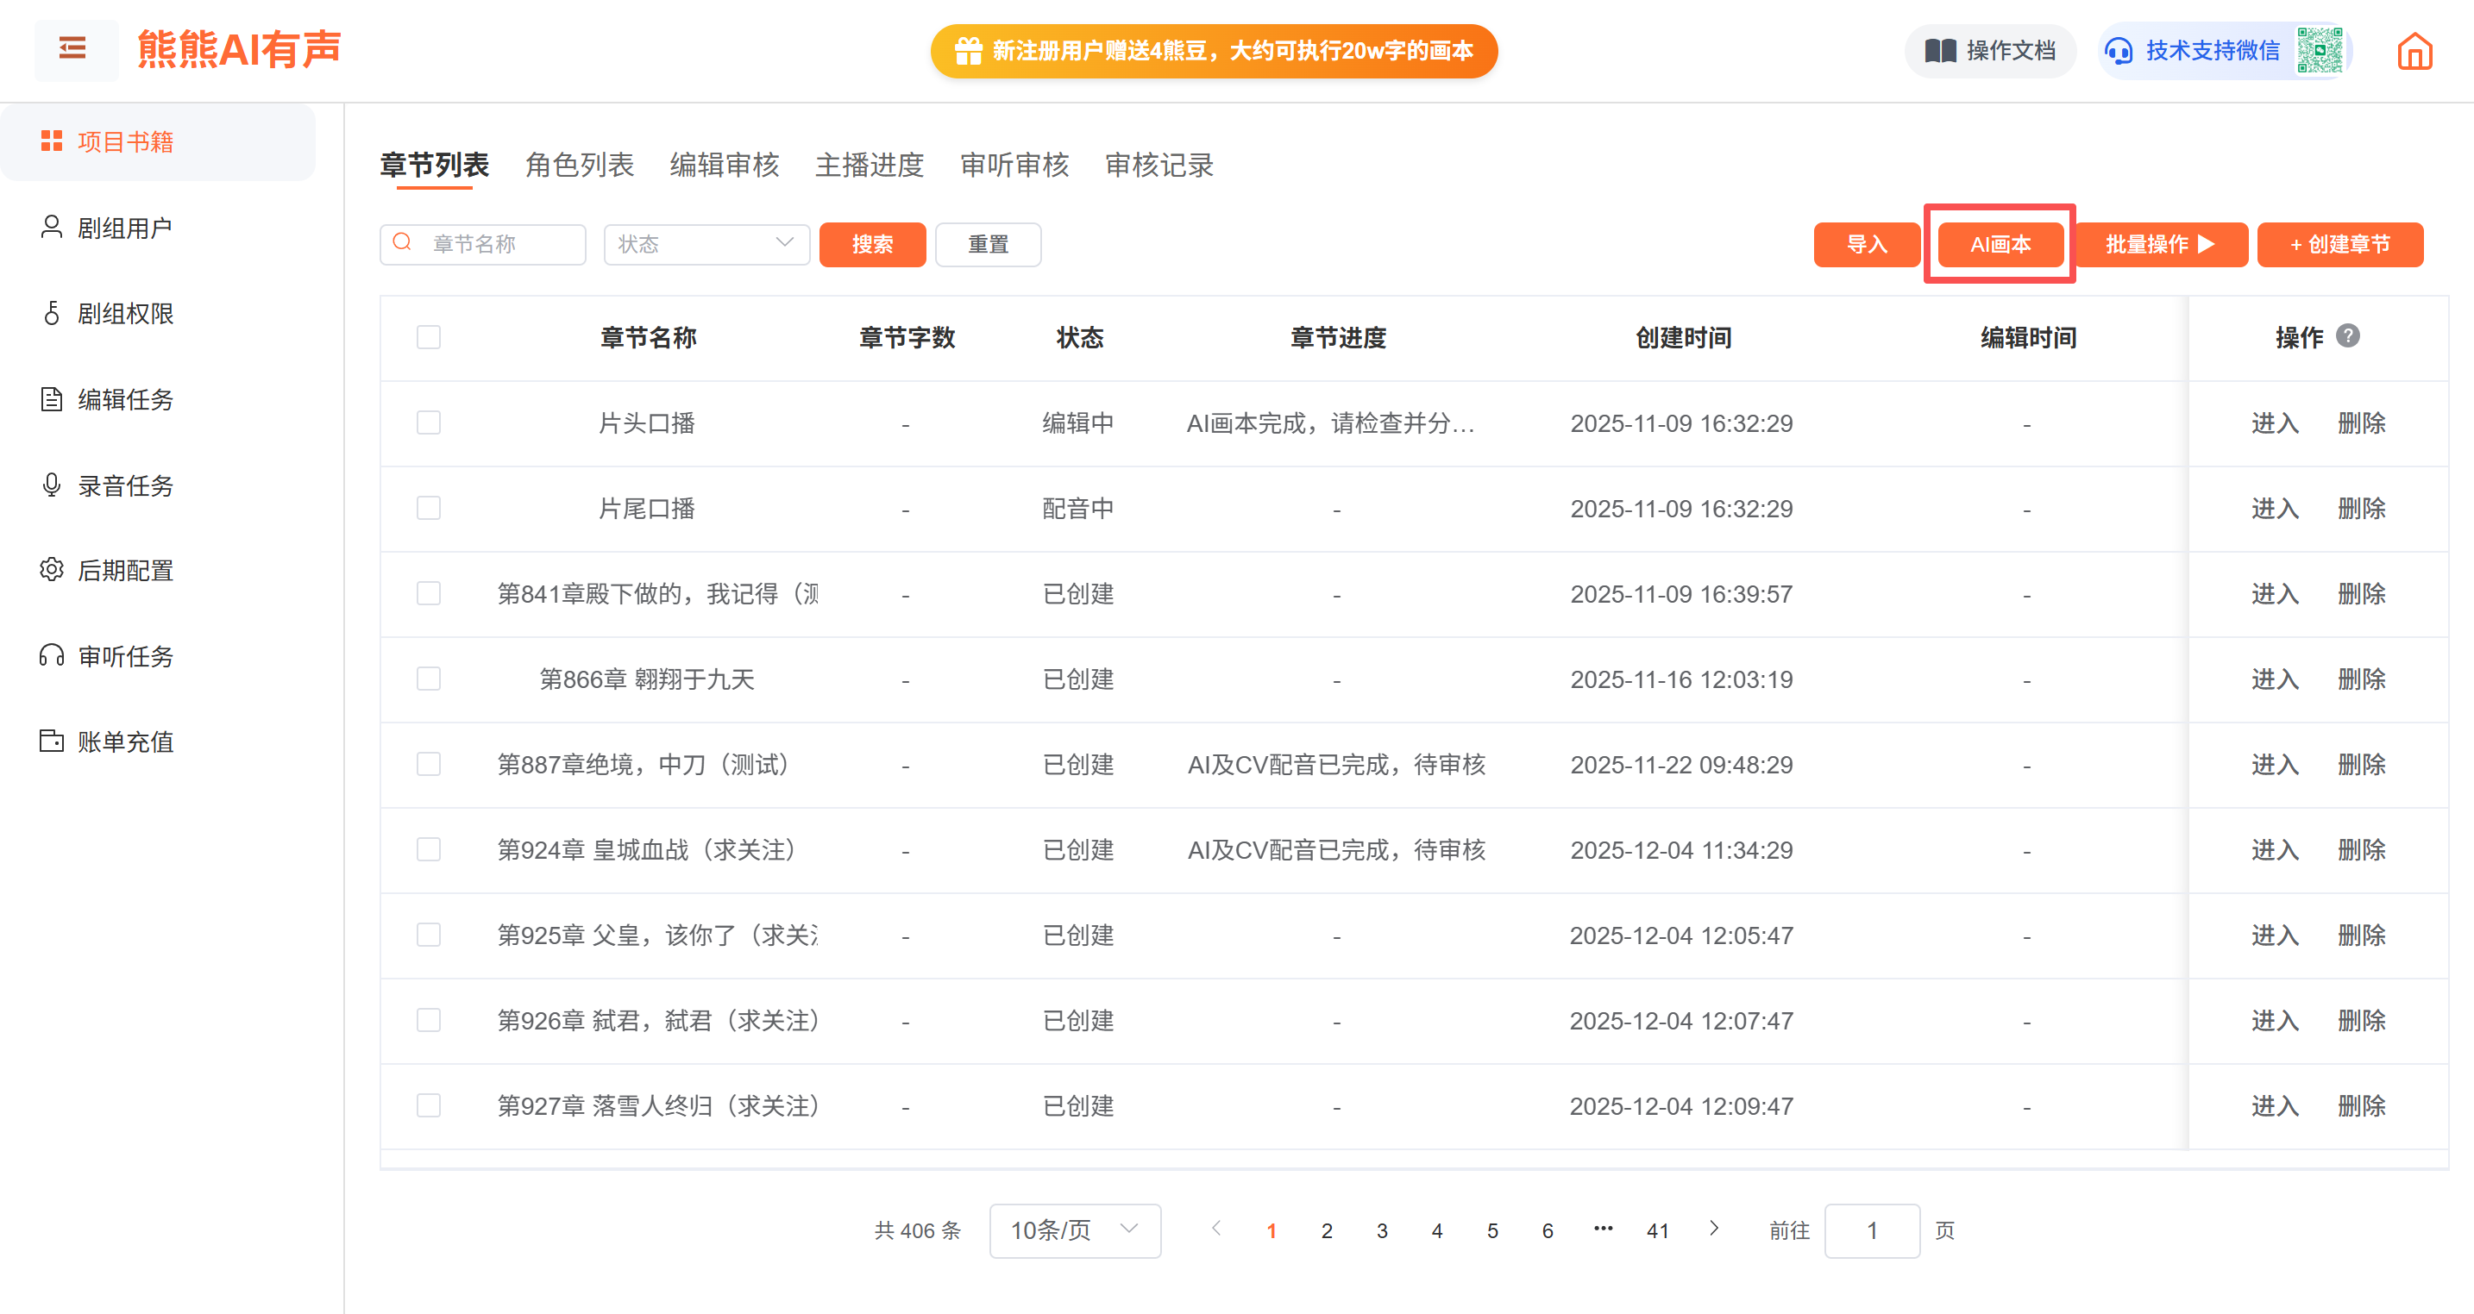Click the AI画本 button
2474x1314 pixels.
click(2000, 245)
